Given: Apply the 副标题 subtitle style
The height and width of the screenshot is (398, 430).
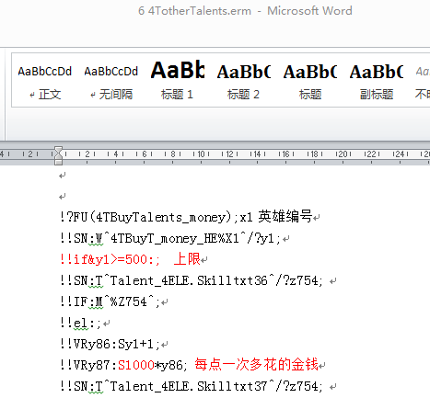Looking at the screenshot, I should click(x=377, y=81).
